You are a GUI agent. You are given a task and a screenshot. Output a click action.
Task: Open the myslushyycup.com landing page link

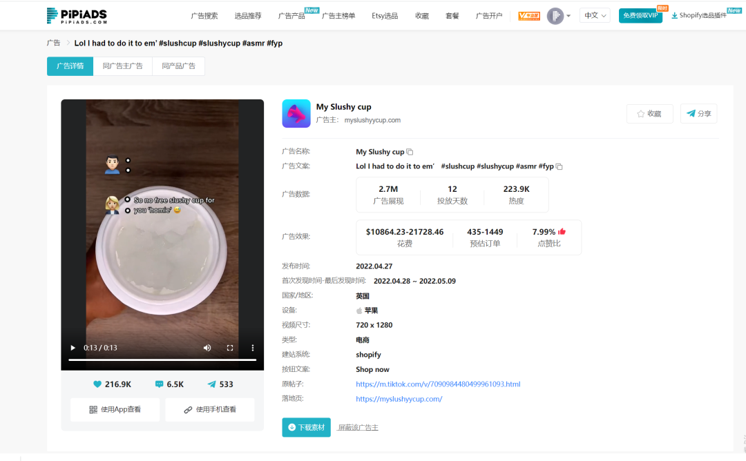tap(399, 399)
